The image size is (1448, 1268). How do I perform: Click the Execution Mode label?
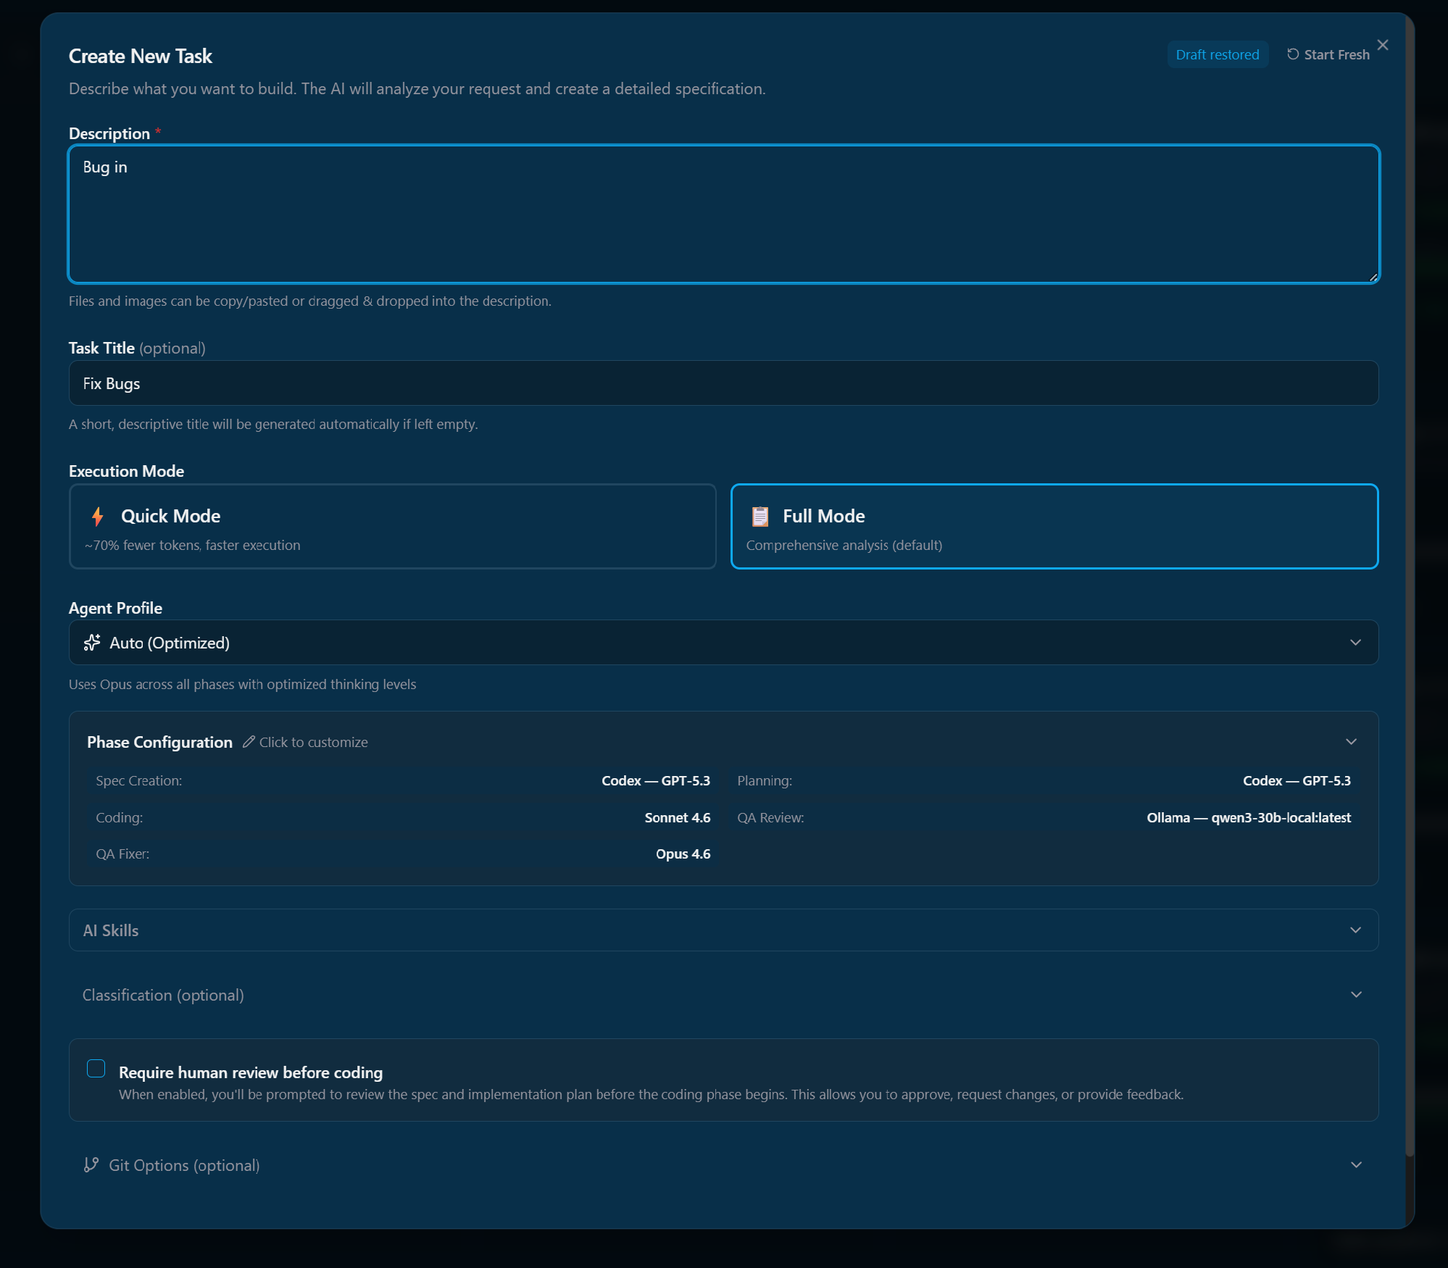[126, 471]
